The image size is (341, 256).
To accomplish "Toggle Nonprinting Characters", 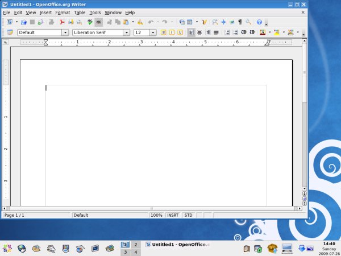I will (x=240, y=22).
